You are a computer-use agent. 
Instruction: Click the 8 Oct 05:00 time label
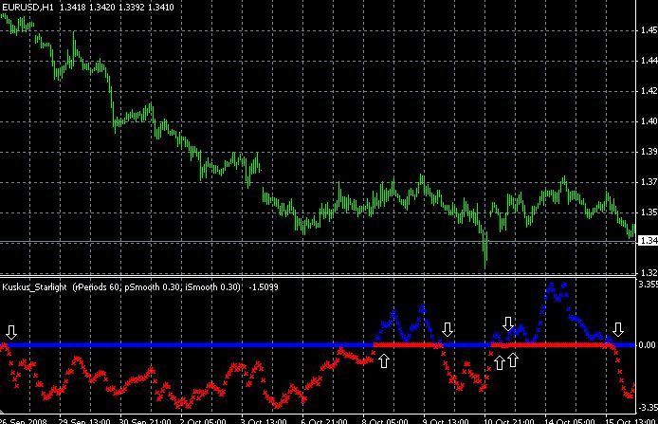[385, 420]
